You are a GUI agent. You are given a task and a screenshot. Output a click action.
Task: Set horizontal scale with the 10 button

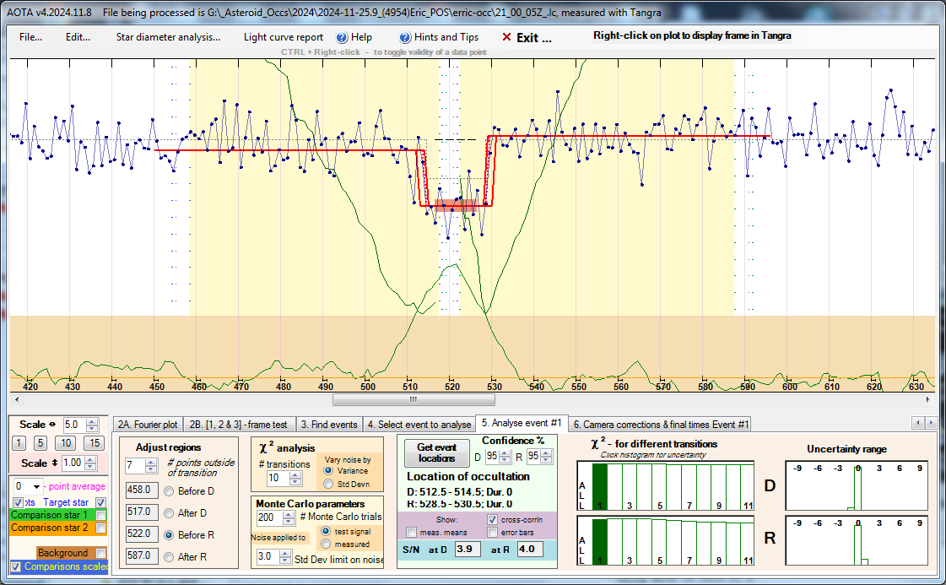[x=66, y=443]
